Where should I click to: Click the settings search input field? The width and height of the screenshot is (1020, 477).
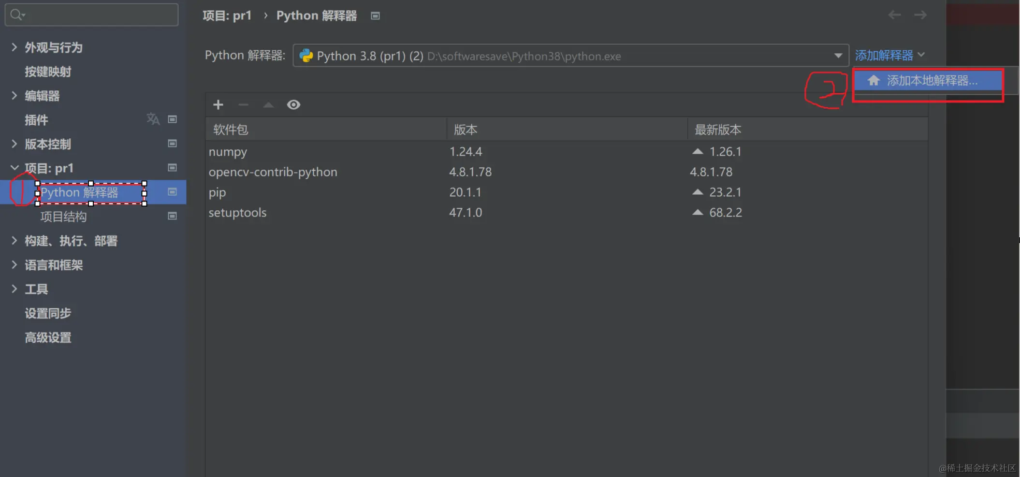click(x=97, y=15)
